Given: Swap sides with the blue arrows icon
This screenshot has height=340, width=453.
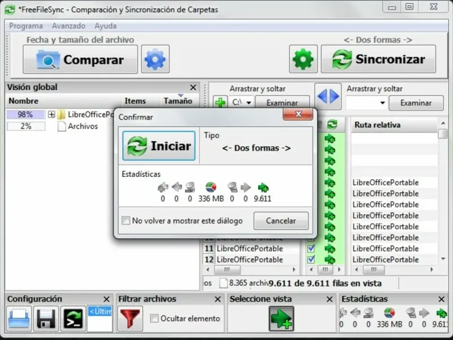Looking at the screenshot, I should coord(328,96).
